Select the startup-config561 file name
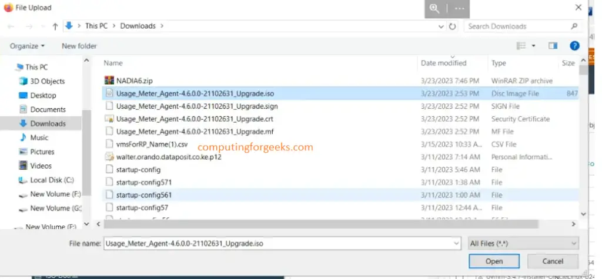Image resolution: width=602 pixels, height=279 pixels. point(144,195)
